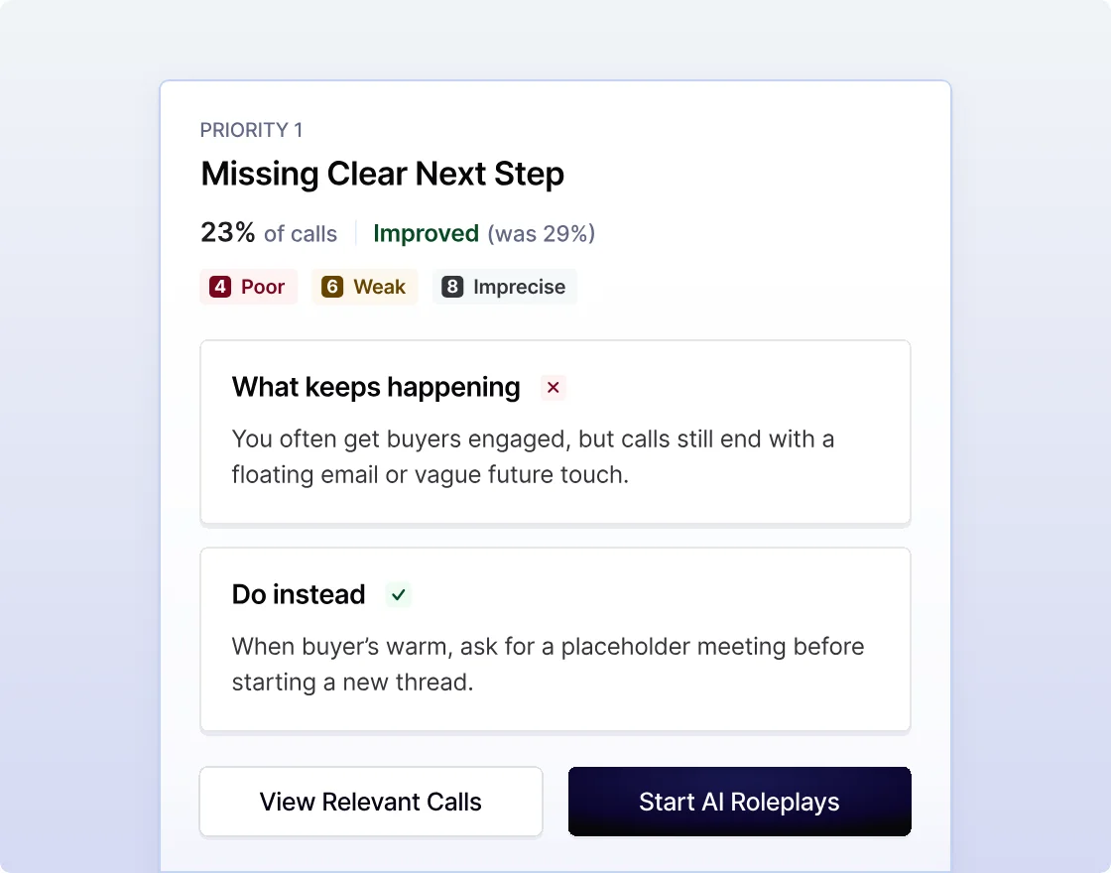Click the Imprecise severity badge

coord(505,287)
